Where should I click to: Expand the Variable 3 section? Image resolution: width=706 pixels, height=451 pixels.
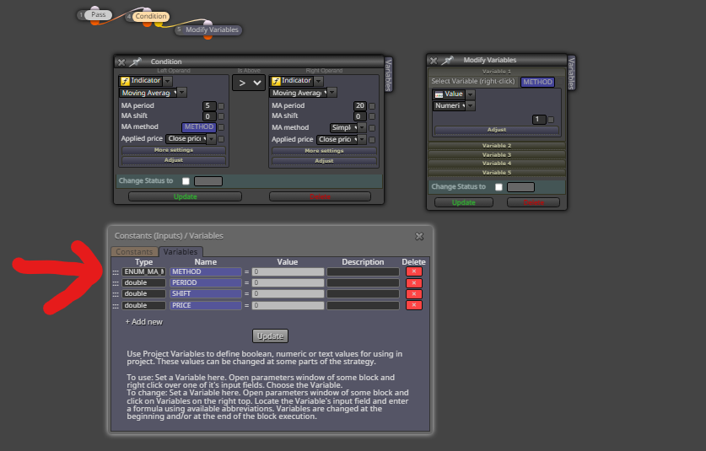click(497, 155)
